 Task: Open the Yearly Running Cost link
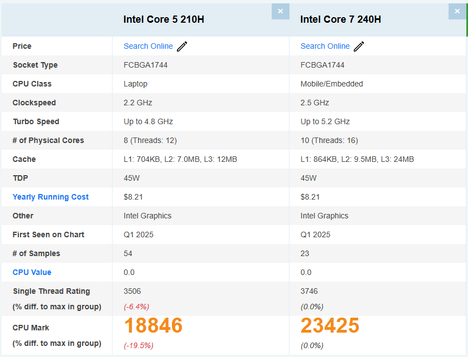pyautogui.click(x=50, y=197)
